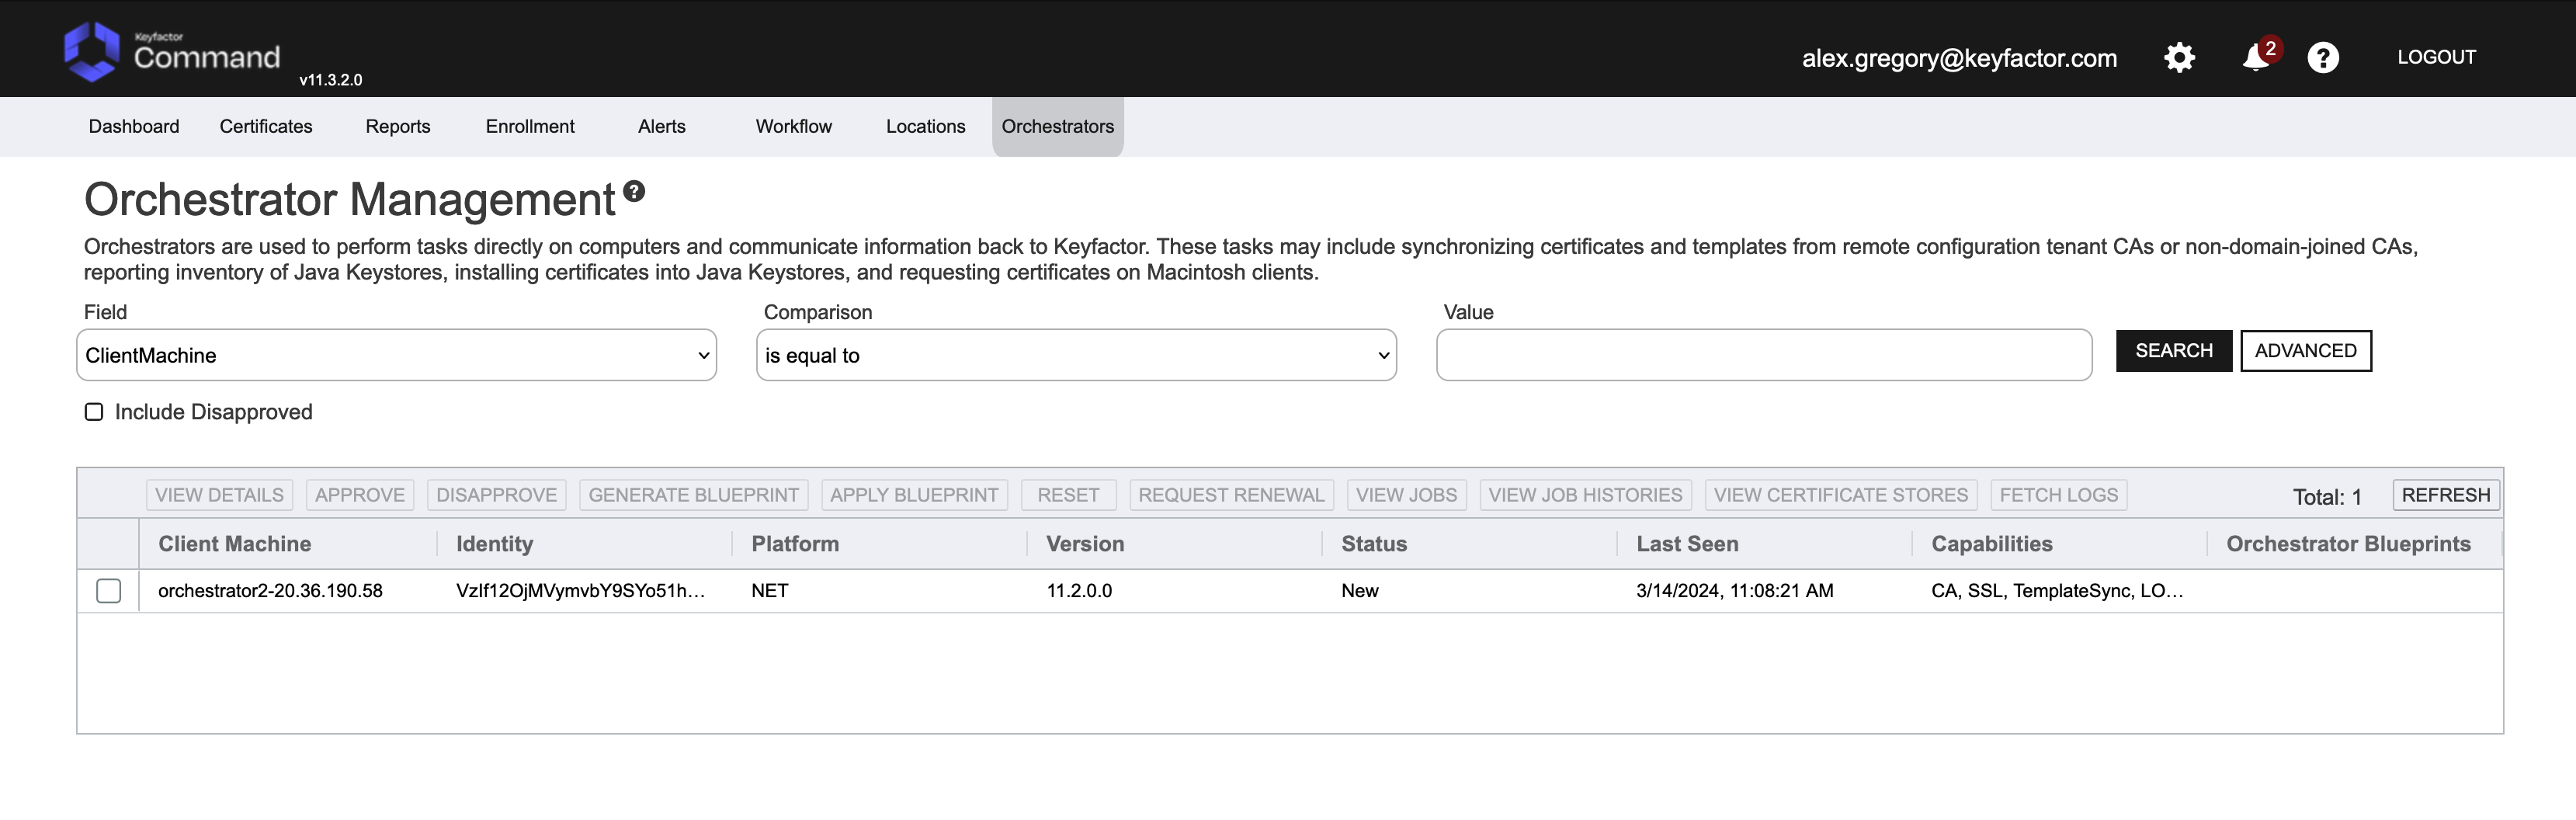Expand the Field dropdown showing ClientMachine
Viewport: 2576px width, 820px height.
[397, 355]
